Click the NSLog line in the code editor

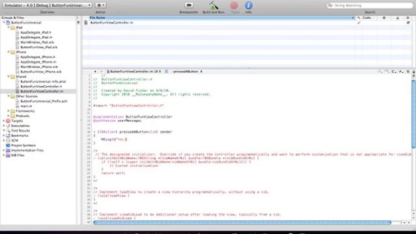point(114,139)
